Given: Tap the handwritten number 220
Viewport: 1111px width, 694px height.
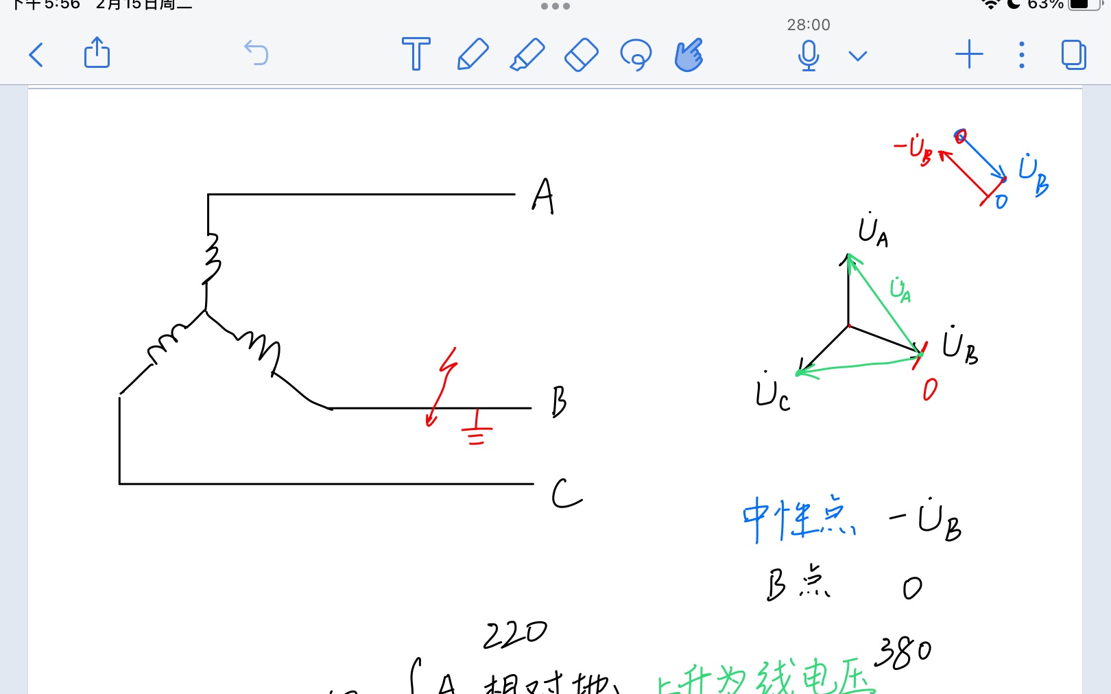Looking at the screenshot, I should click(515, 634).
